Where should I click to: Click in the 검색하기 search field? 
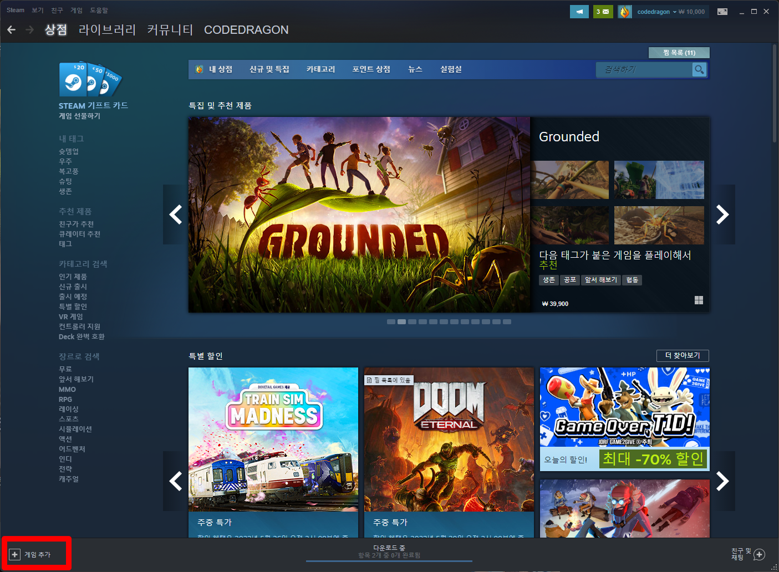[x=644, y=69]
